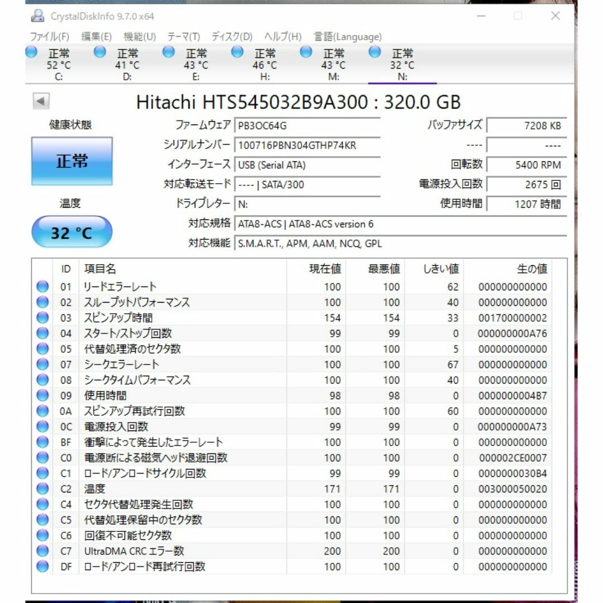
Task: Click the blue 正常 health status button
Action: [72, 161]
